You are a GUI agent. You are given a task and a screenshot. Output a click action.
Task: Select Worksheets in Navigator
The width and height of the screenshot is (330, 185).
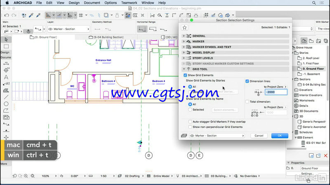pyautogui.click(x=306, y=100)
